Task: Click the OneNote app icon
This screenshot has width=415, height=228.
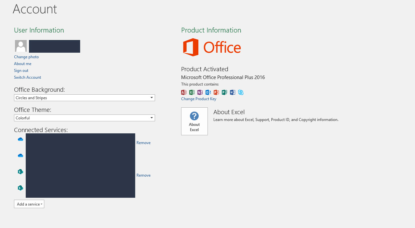Action: pos(200,92)
